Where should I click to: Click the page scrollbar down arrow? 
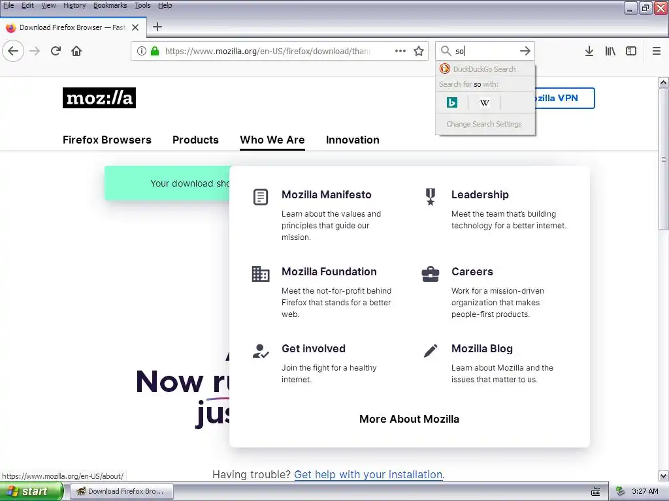pos(663,476)
